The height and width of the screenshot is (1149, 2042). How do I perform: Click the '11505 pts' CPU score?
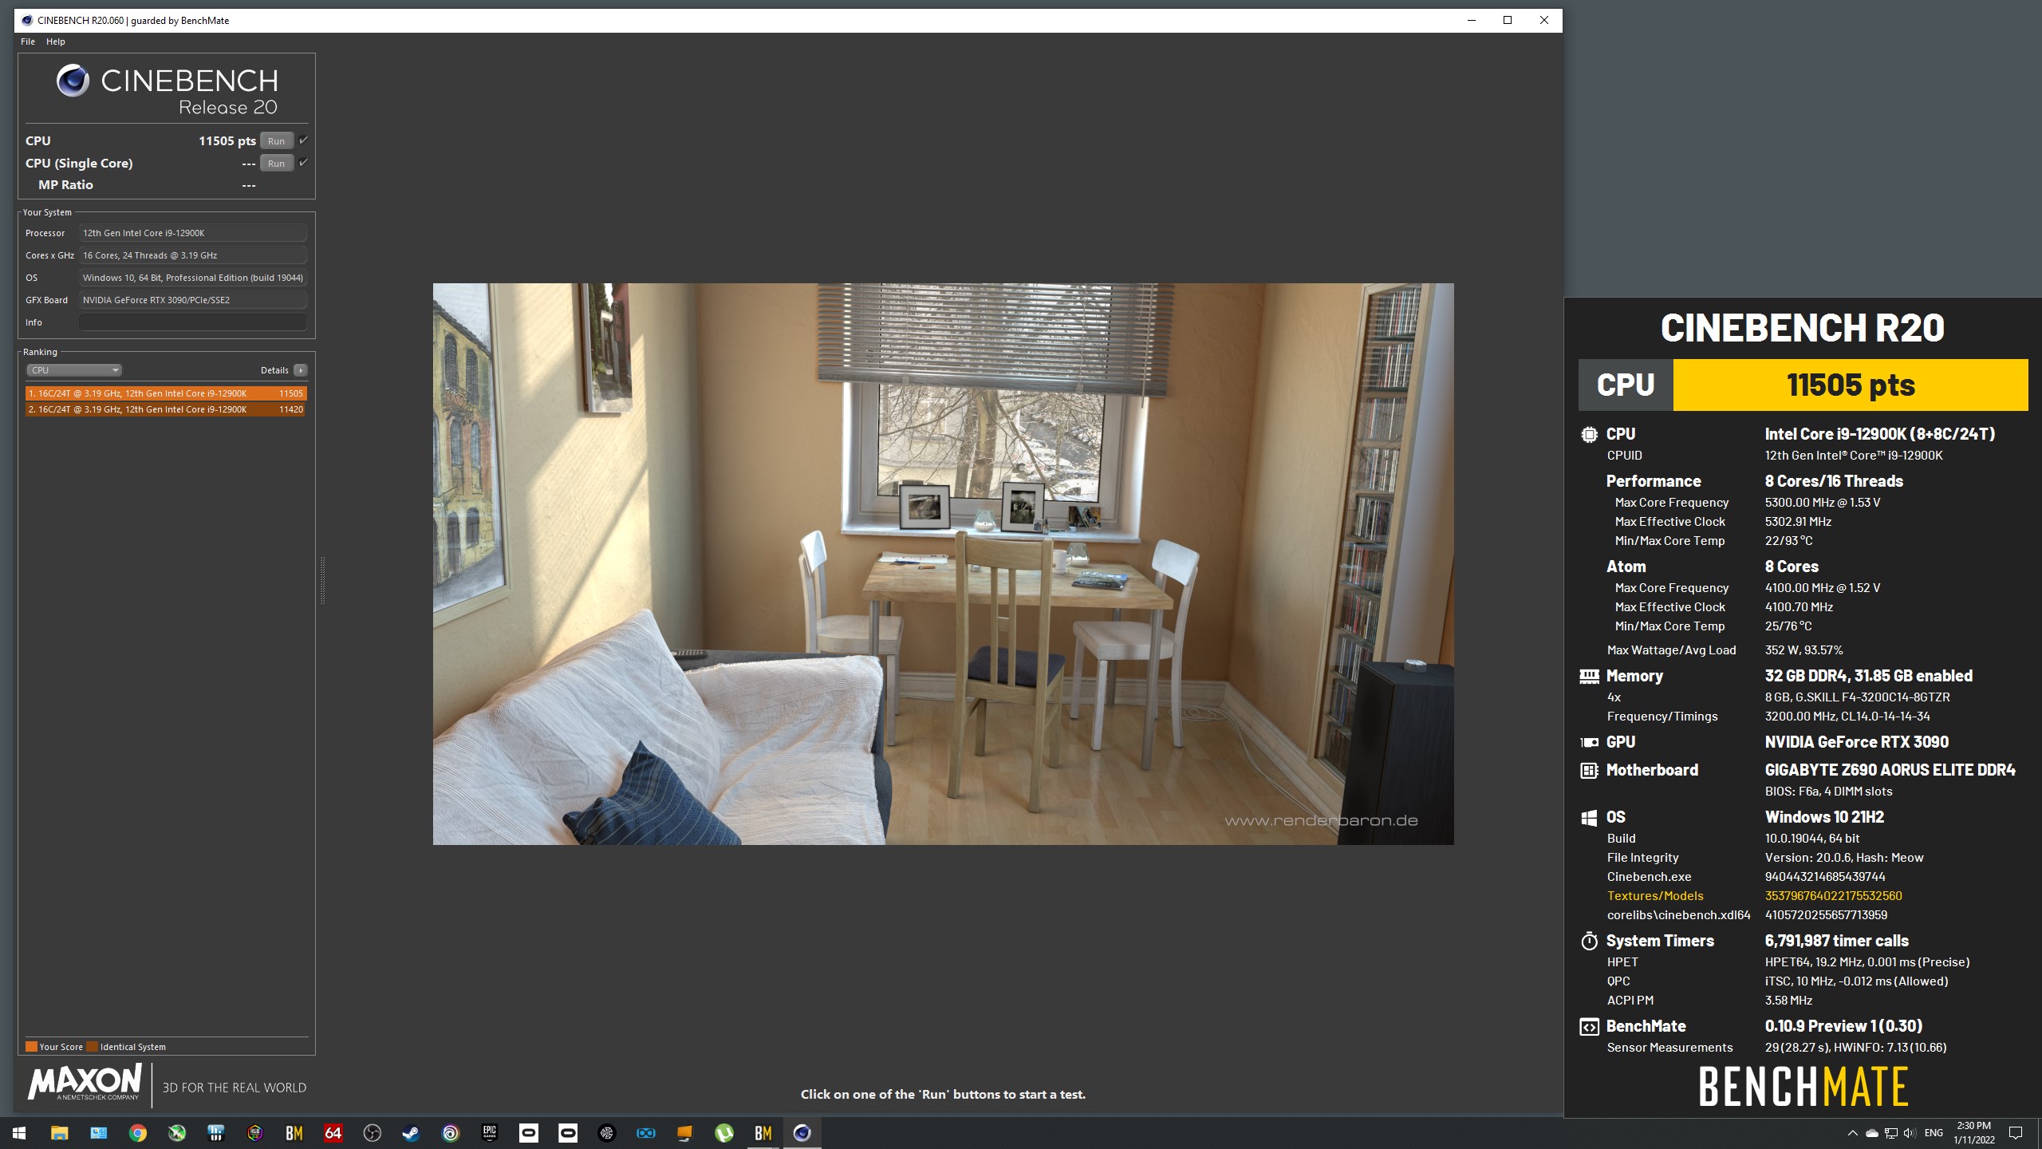227,141
